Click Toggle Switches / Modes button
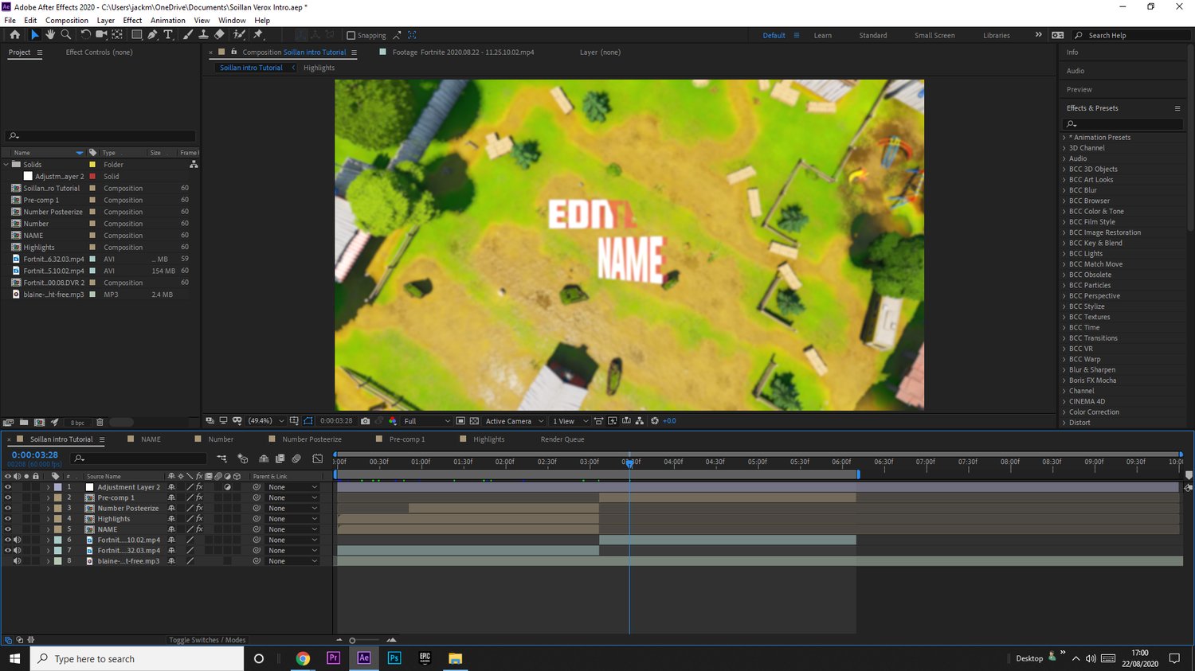The image size is (1195, 671). (207, 640)
